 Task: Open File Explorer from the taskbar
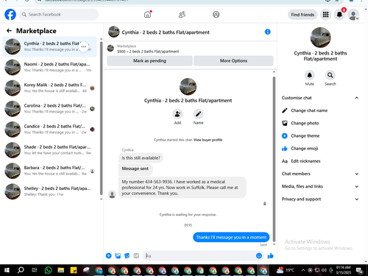point(61,270)
